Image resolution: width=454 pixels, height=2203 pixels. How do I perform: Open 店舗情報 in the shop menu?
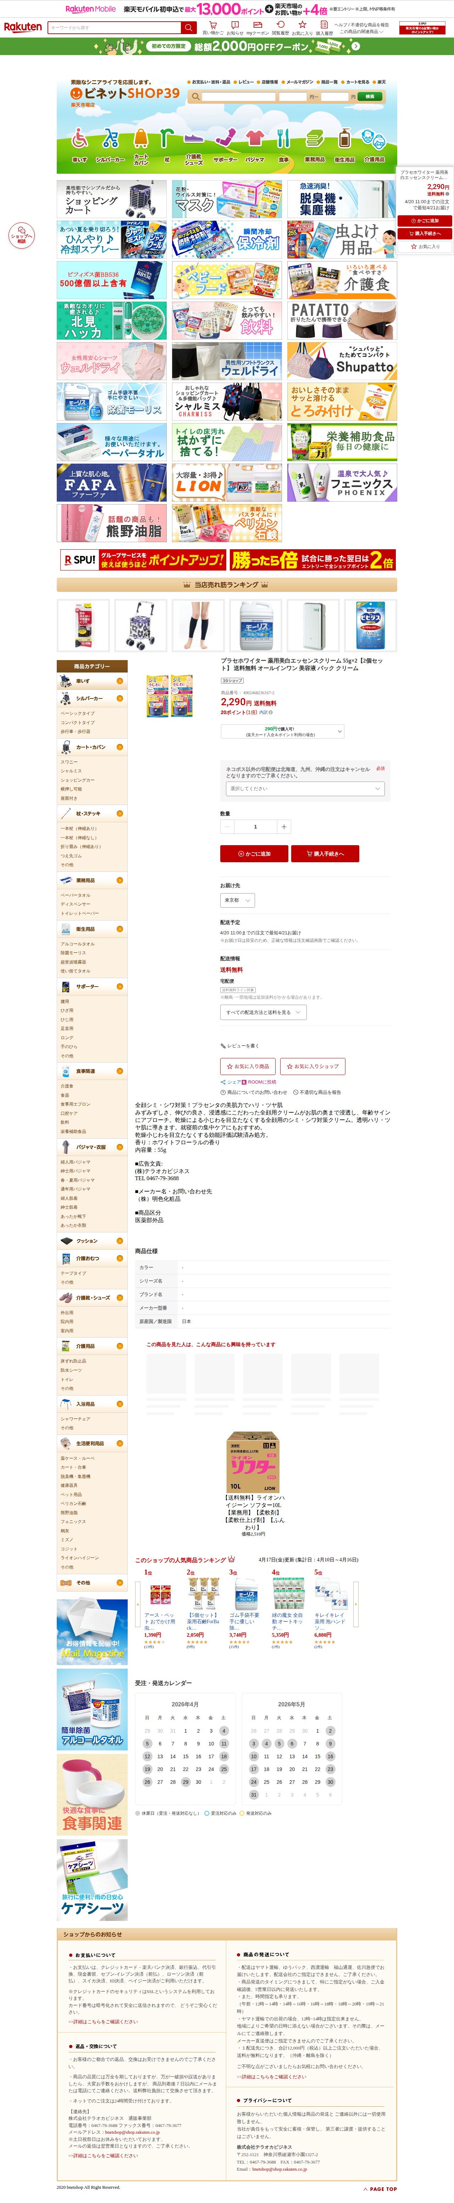click(x=268, y=82)
